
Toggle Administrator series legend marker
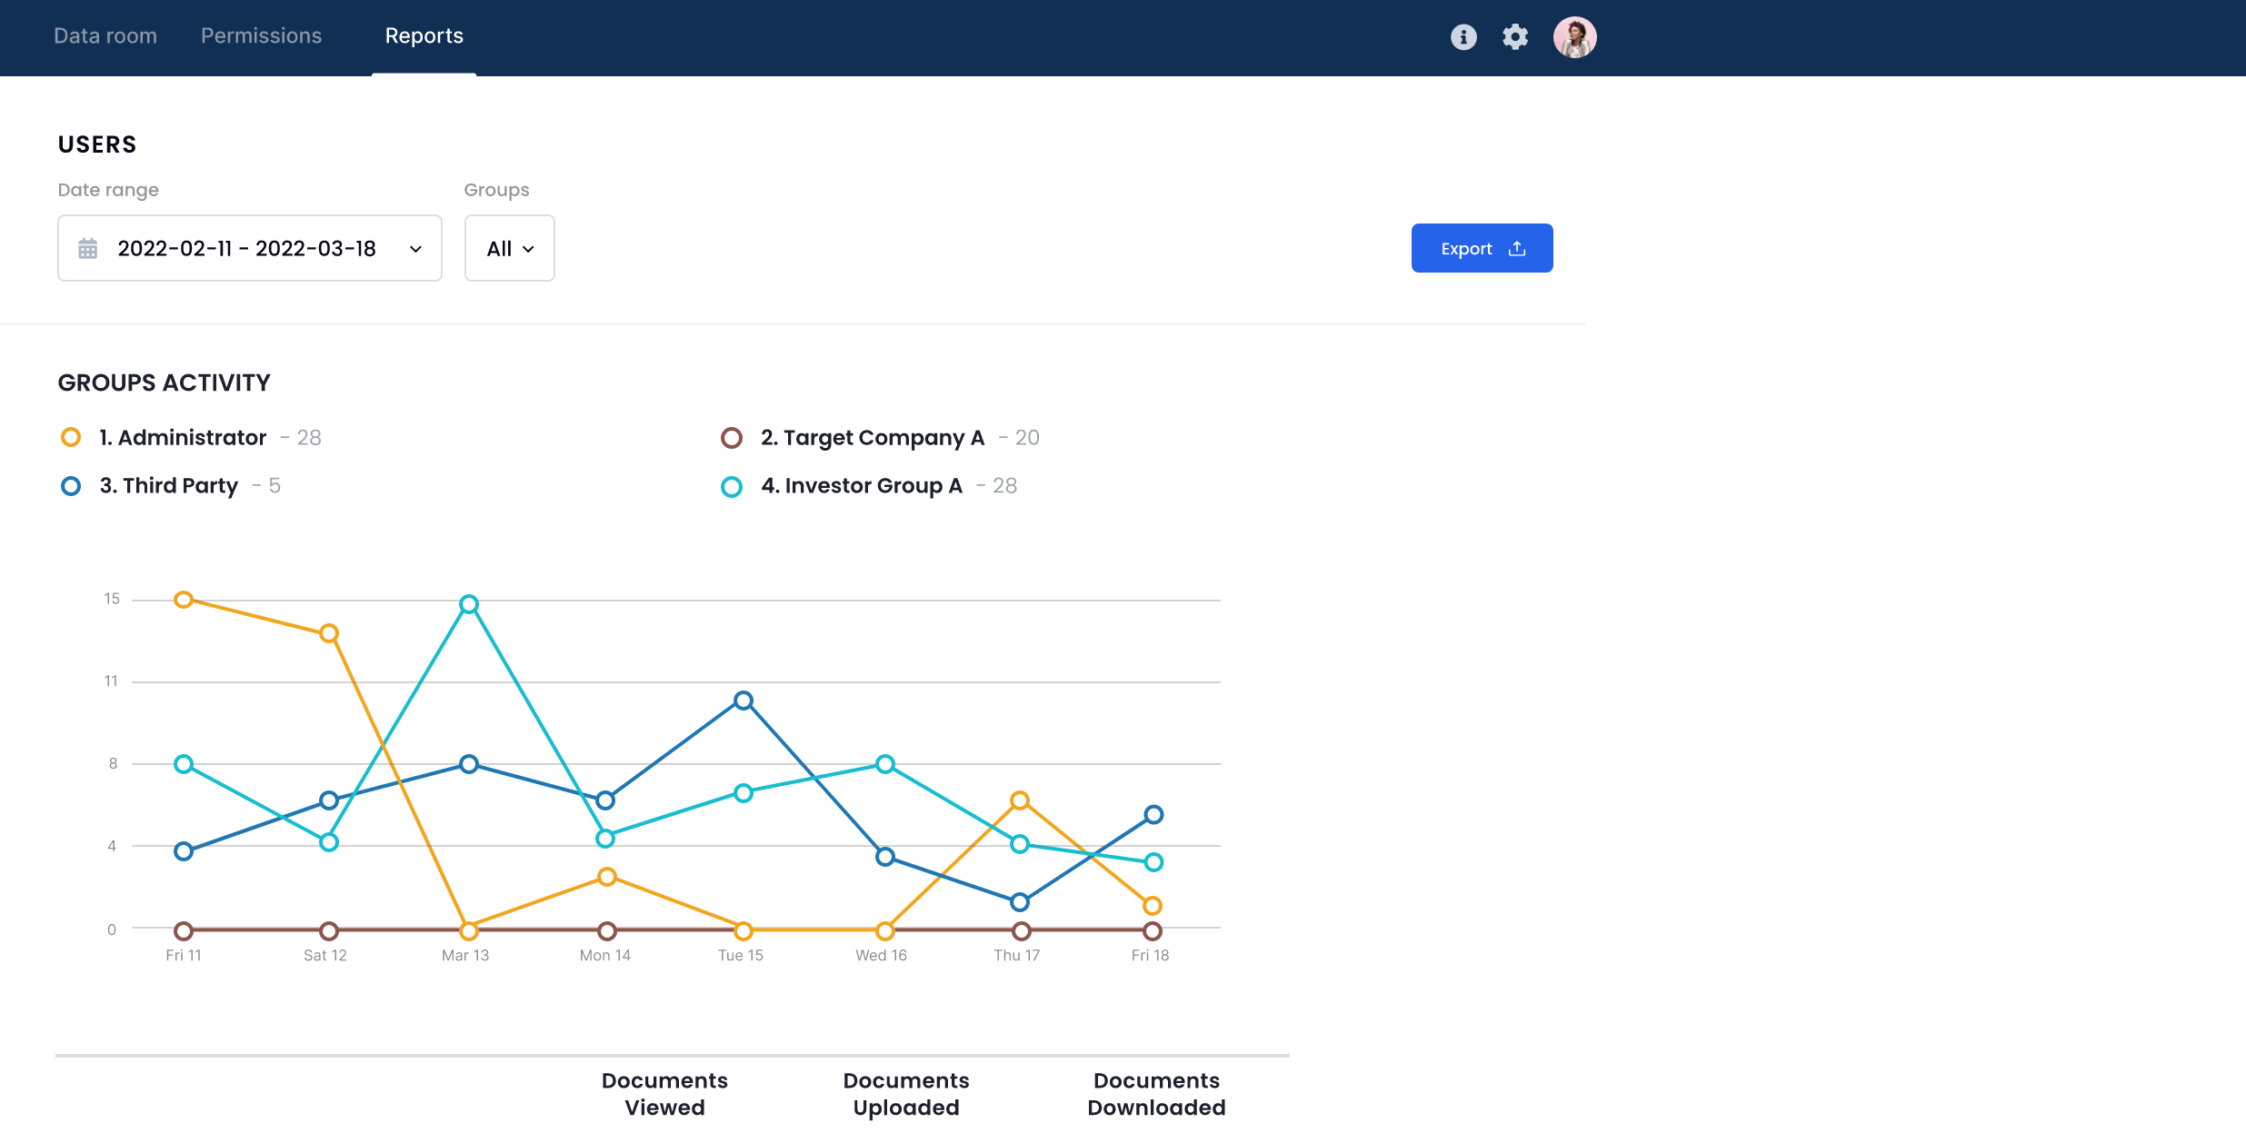coord(71,438)
